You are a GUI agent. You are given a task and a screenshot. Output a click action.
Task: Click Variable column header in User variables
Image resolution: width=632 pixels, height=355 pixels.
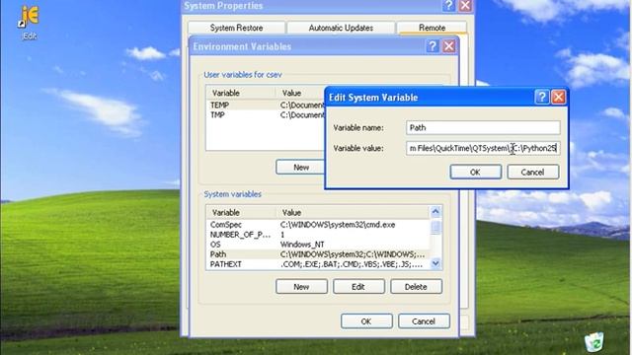[x=241, y=93]
